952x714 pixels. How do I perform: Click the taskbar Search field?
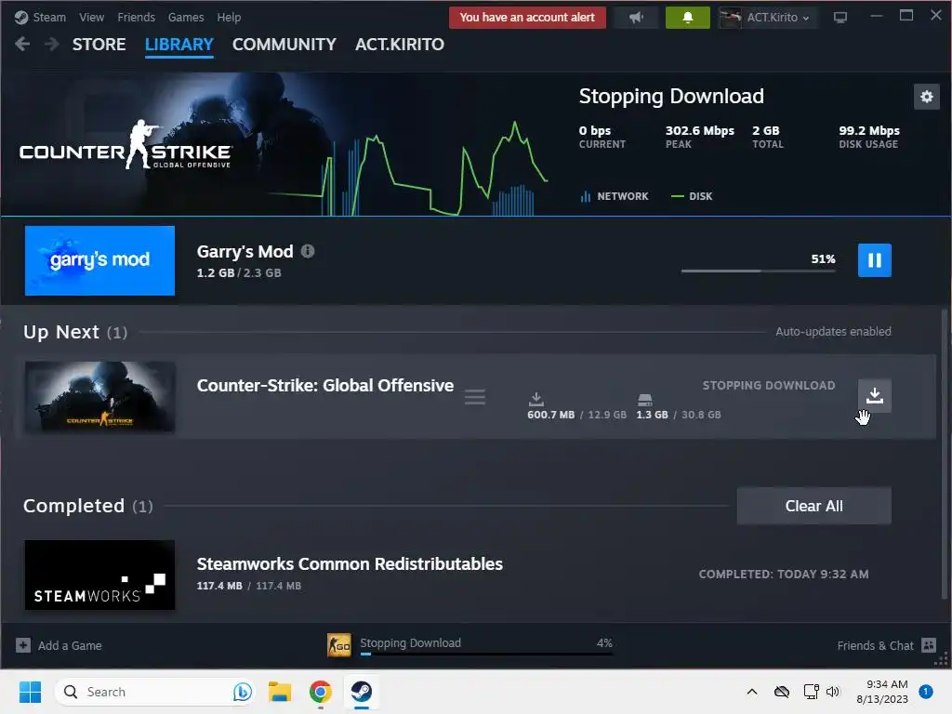[x=155, y=692]
